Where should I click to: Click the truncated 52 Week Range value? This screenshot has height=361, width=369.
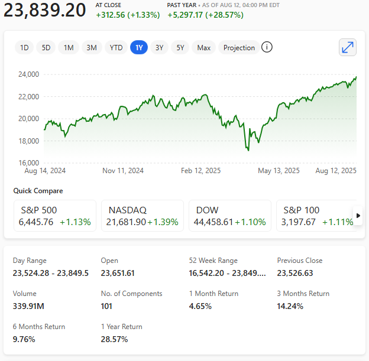(227, 273)
